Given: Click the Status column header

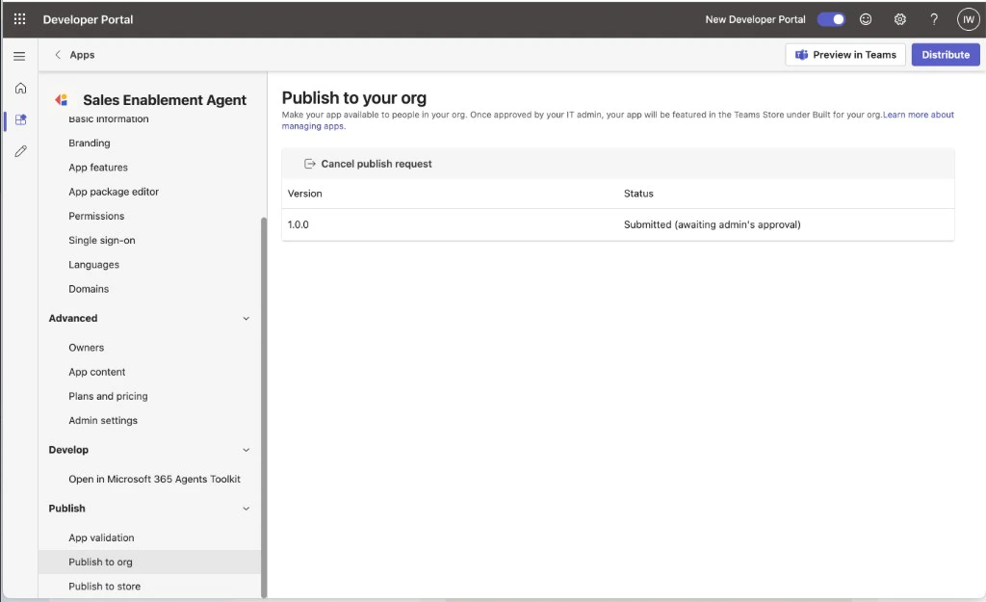Looking at the screenshot, I should point(638,194).
